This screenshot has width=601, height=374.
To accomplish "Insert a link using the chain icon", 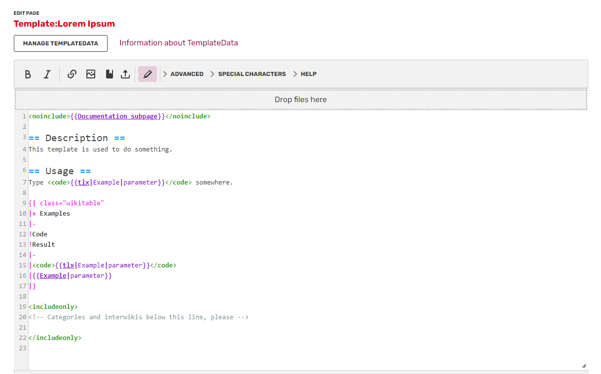I will (72, 74).
